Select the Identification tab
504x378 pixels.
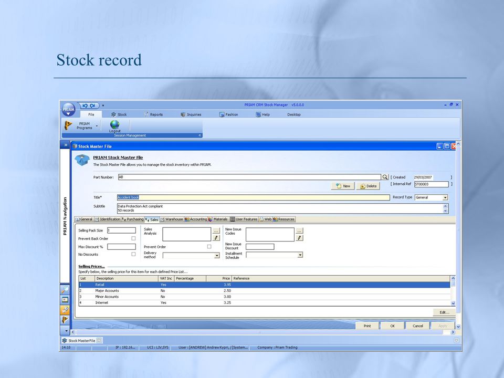[107, 219]
